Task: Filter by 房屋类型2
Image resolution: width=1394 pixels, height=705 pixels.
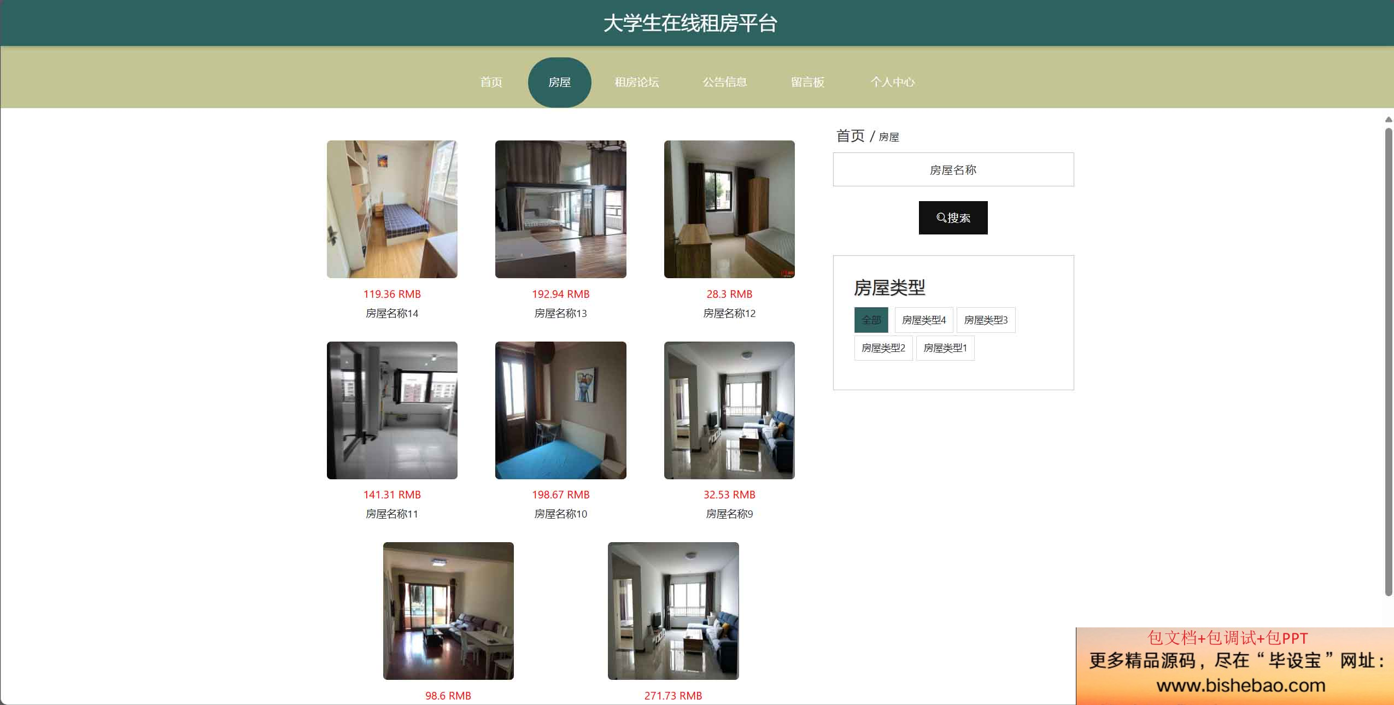Action: [x=883, y=348]
